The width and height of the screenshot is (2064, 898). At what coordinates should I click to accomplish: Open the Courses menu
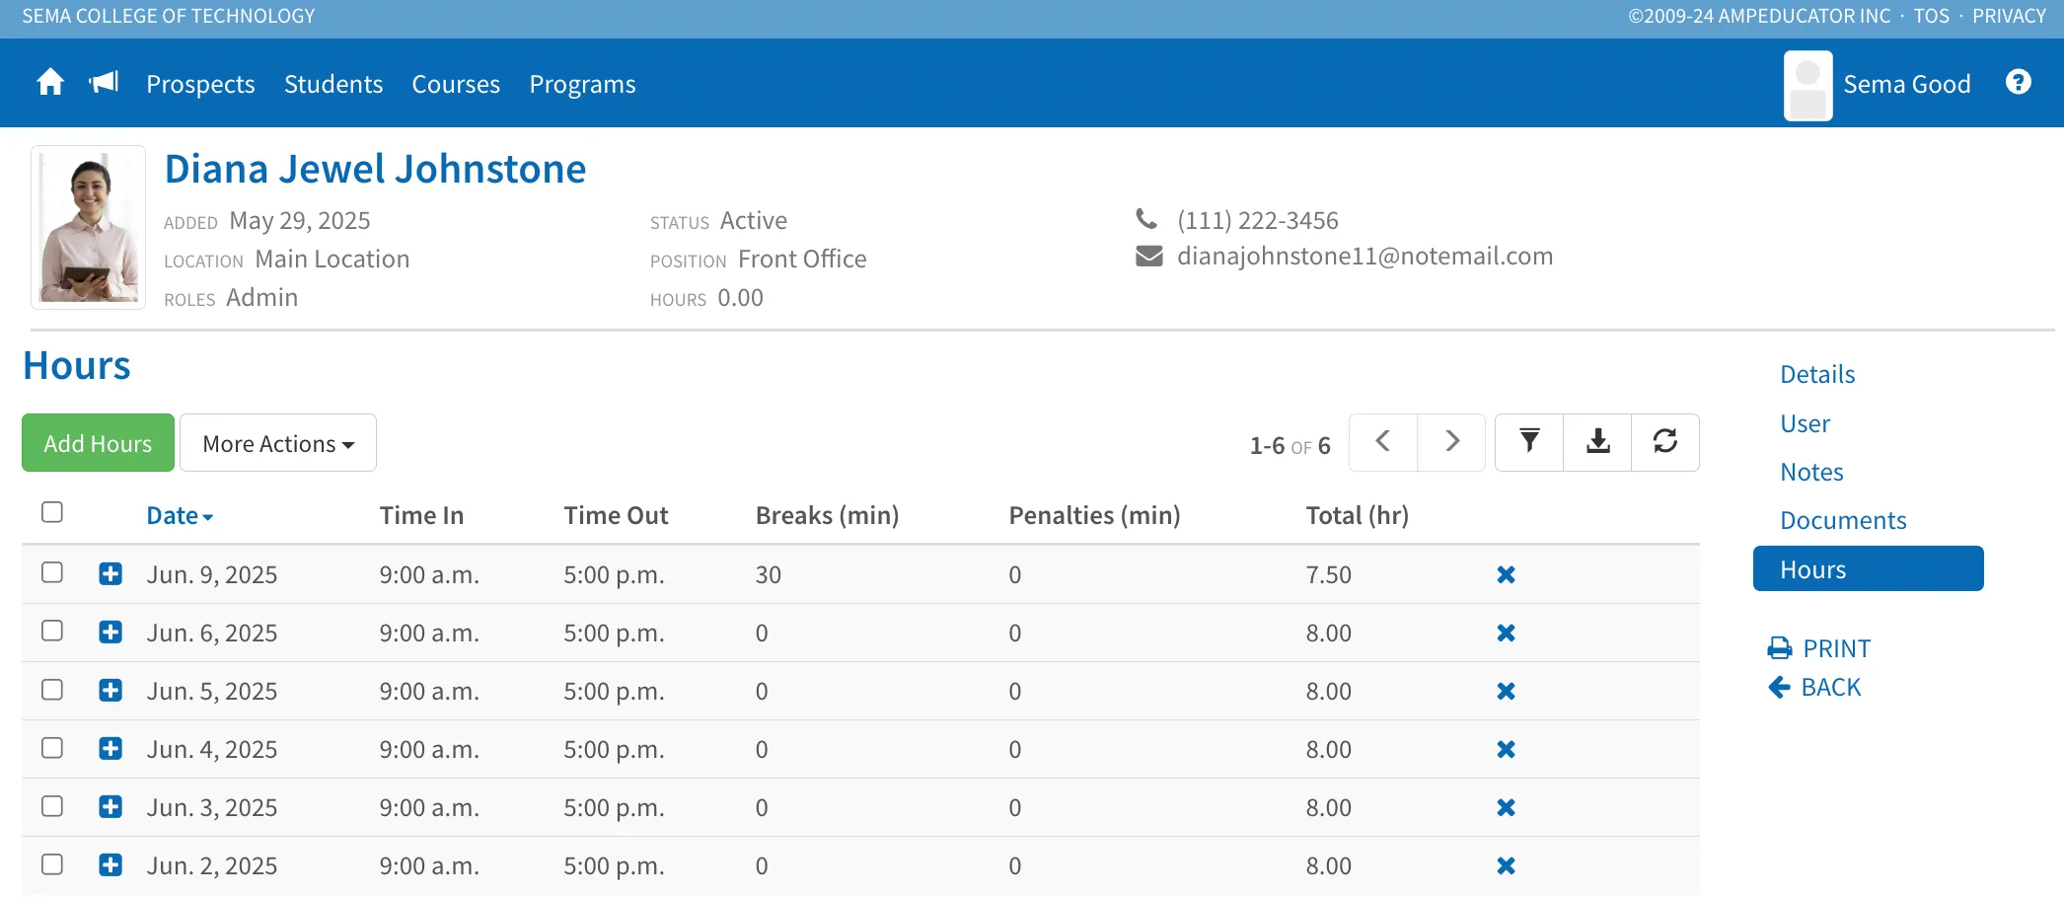coord(456,84)
